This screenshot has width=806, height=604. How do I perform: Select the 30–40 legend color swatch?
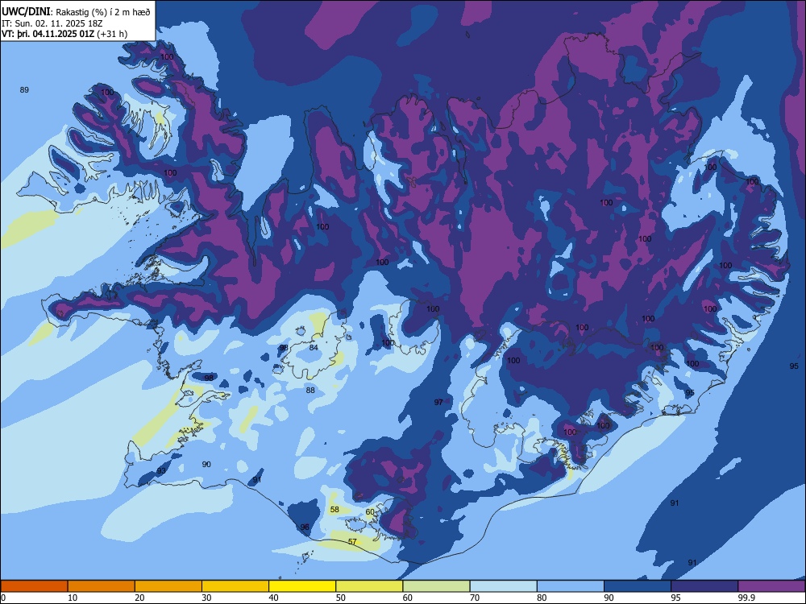point(235,586)
